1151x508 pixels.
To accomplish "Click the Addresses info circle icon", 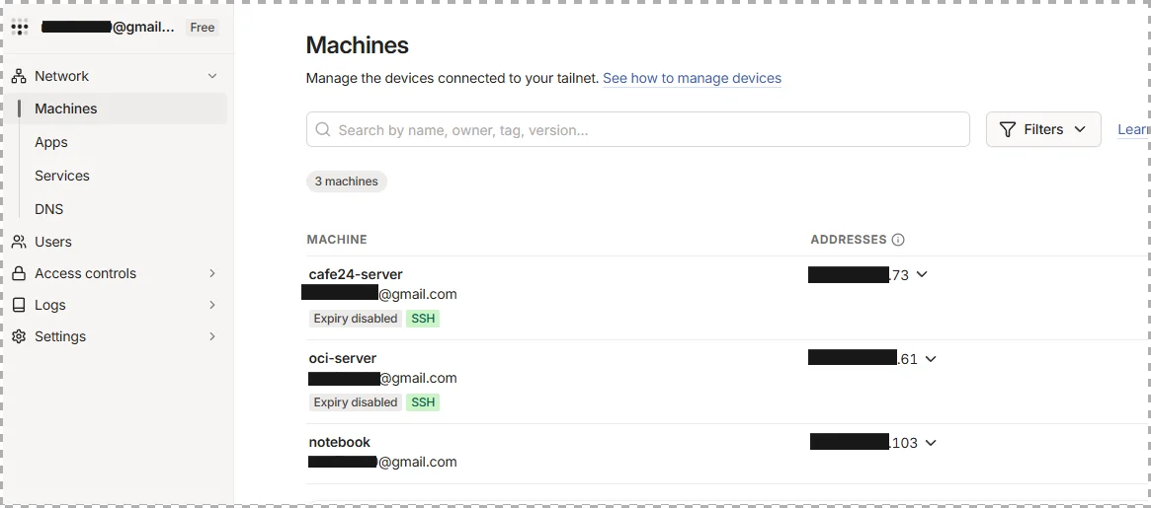I will coord(898,240).
